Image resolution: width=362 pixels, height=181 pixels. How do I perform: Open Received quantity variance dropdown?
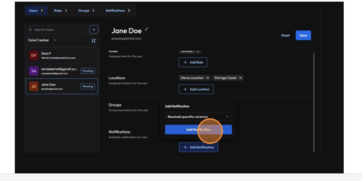[x=198, y=117]
